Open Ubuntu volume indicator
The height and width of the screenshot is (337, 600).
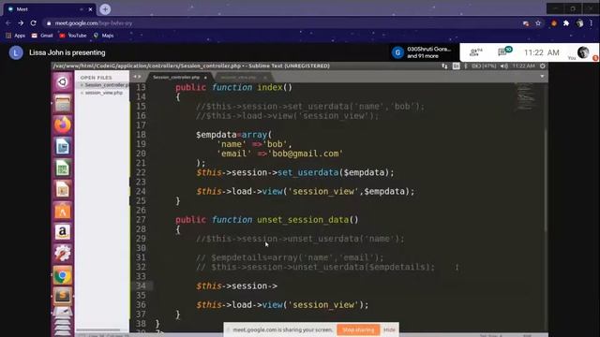[x=504, y=66]
